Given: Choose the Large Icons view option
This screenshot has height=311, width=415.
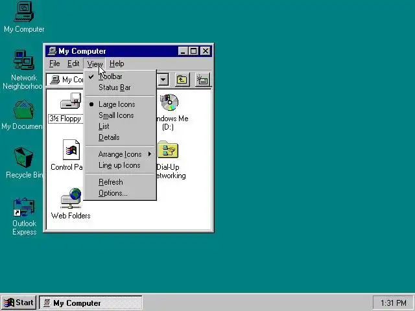Looking at the screenshot, I should pyautogui.click(x=120, y=104).
